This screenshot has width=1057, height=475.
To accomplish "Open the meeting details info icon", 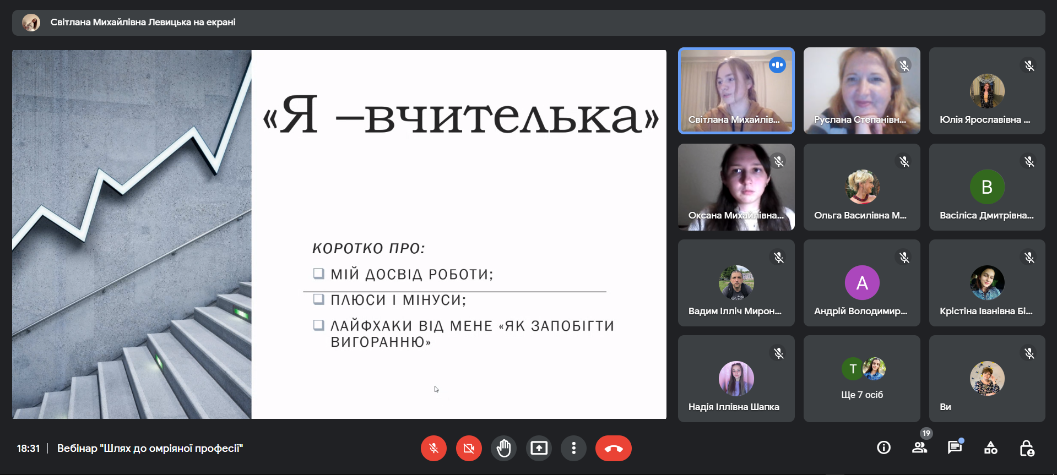I will (x=883, y=448).
